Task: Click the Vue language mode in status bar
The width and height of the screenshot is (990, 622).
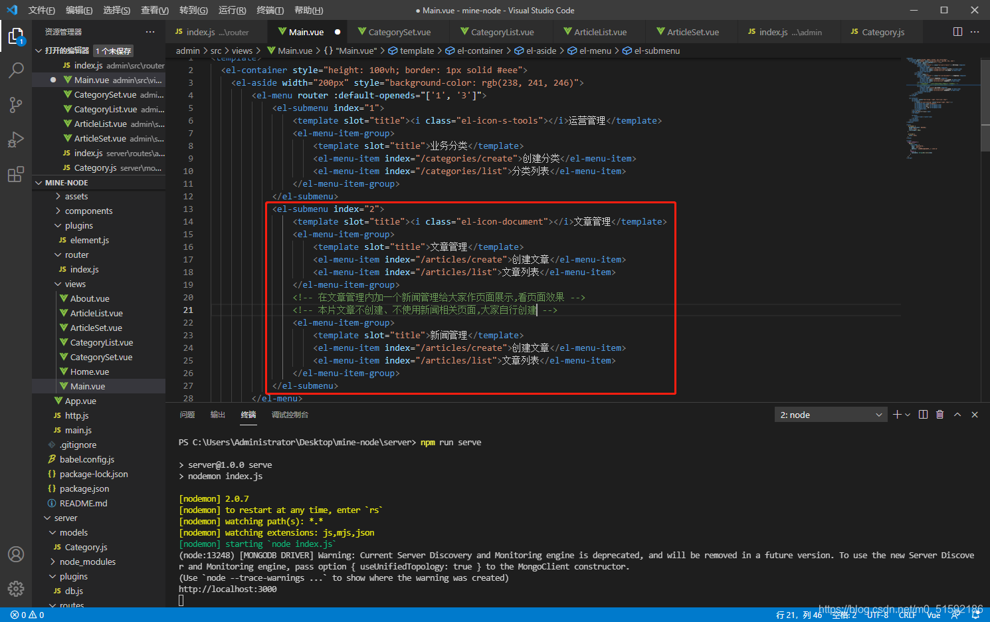Action: tap(934, 615)
